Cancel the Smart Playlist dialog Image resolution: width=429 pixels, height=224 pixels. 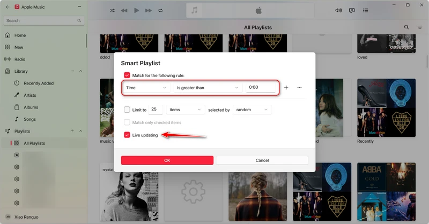[x=262, y=160]
